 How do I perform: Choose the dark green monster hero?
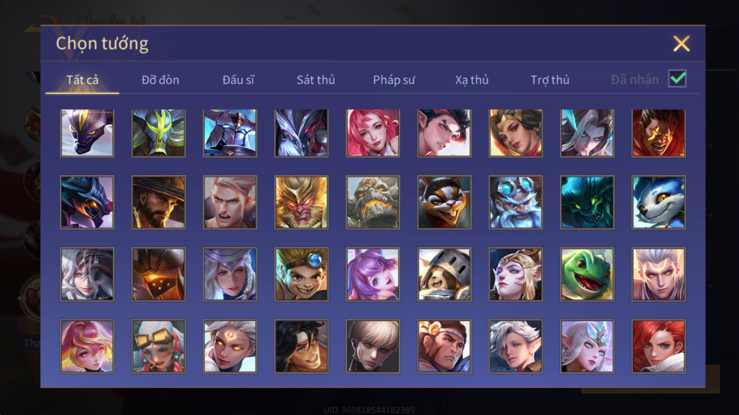click(587, 202)
